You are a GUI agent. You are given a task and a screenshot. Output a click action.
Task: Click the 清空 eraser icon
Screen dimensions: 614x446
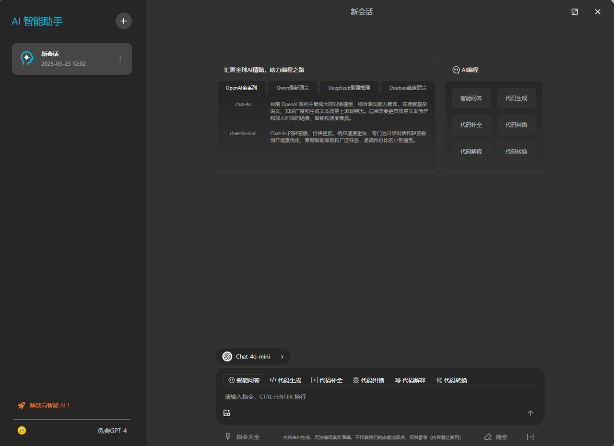[488, 437]
